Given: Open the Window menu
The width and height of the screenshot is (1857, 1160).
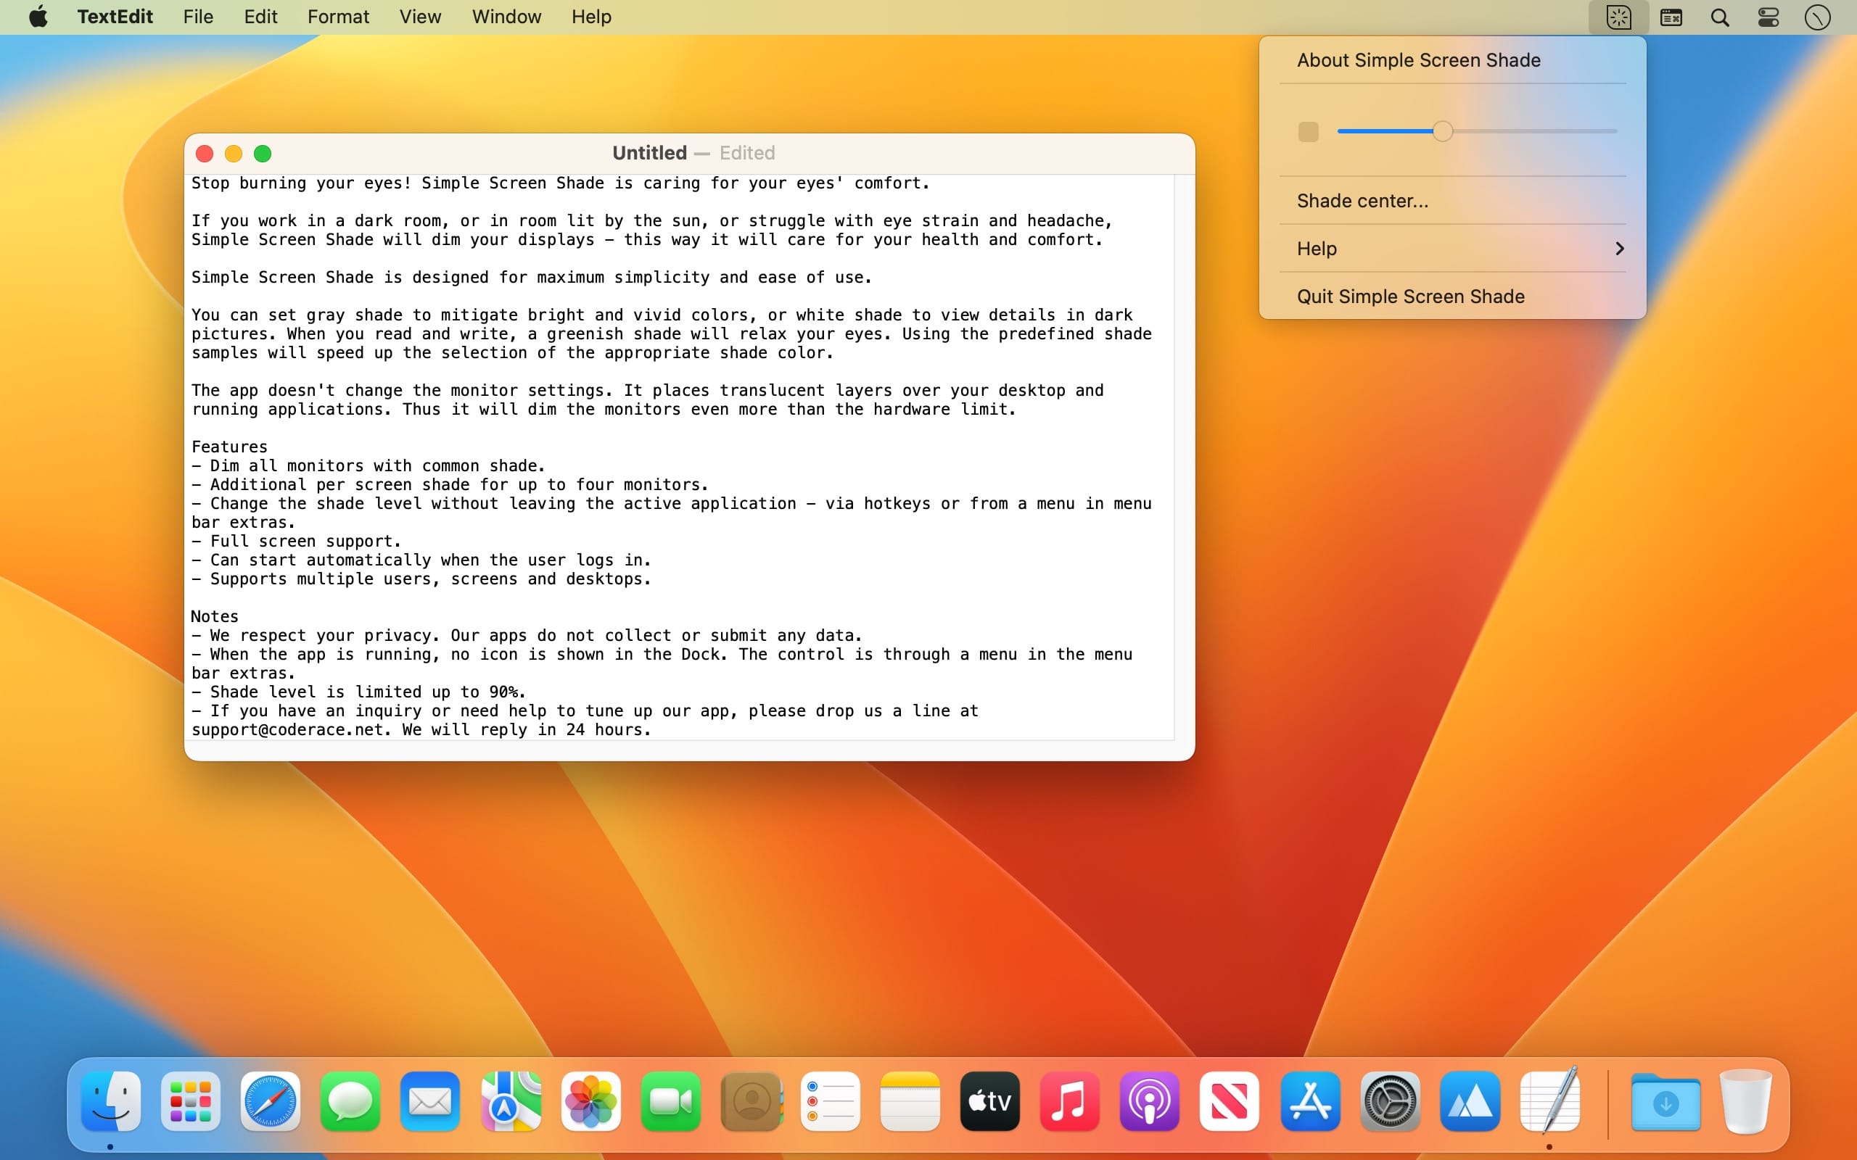Looking at the screenshot, I should coord(506,16).
